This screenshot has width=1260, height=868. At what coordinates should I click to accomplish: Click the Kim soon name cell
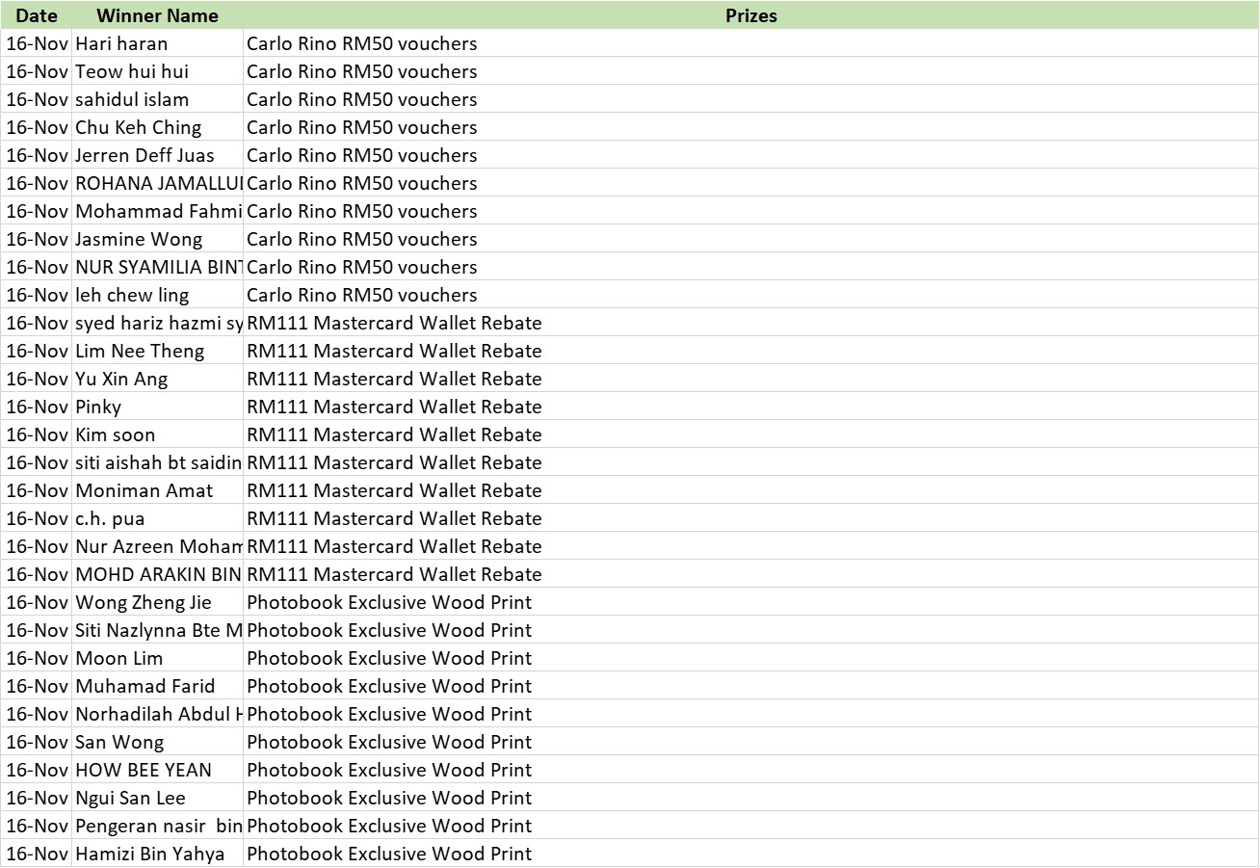115,434
